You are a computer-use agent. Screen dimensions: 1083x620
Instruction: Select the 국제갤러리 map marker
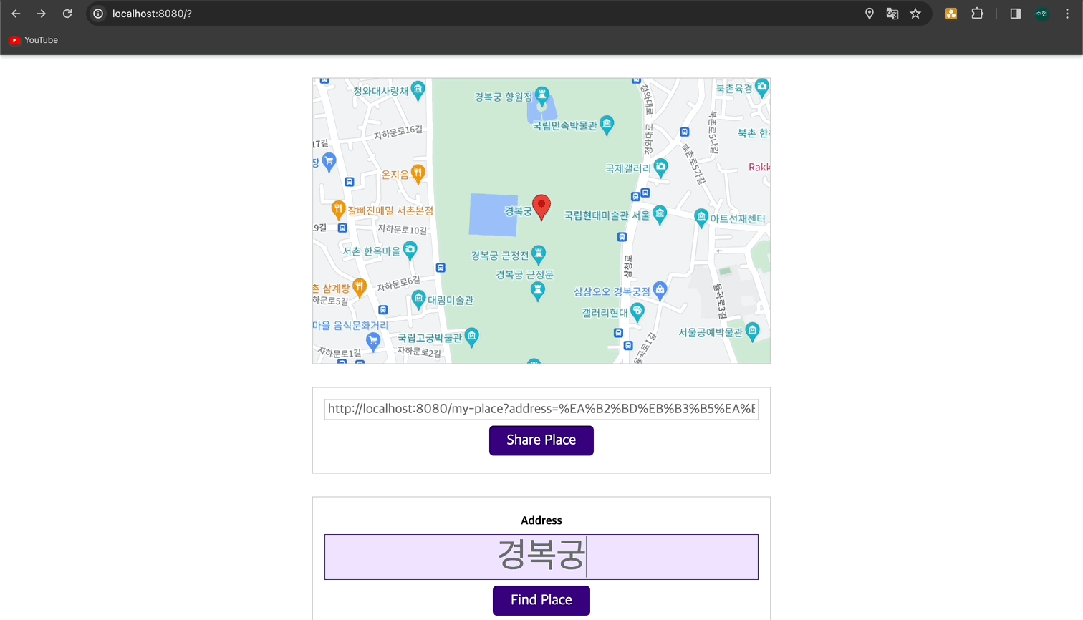pos(660,168)
